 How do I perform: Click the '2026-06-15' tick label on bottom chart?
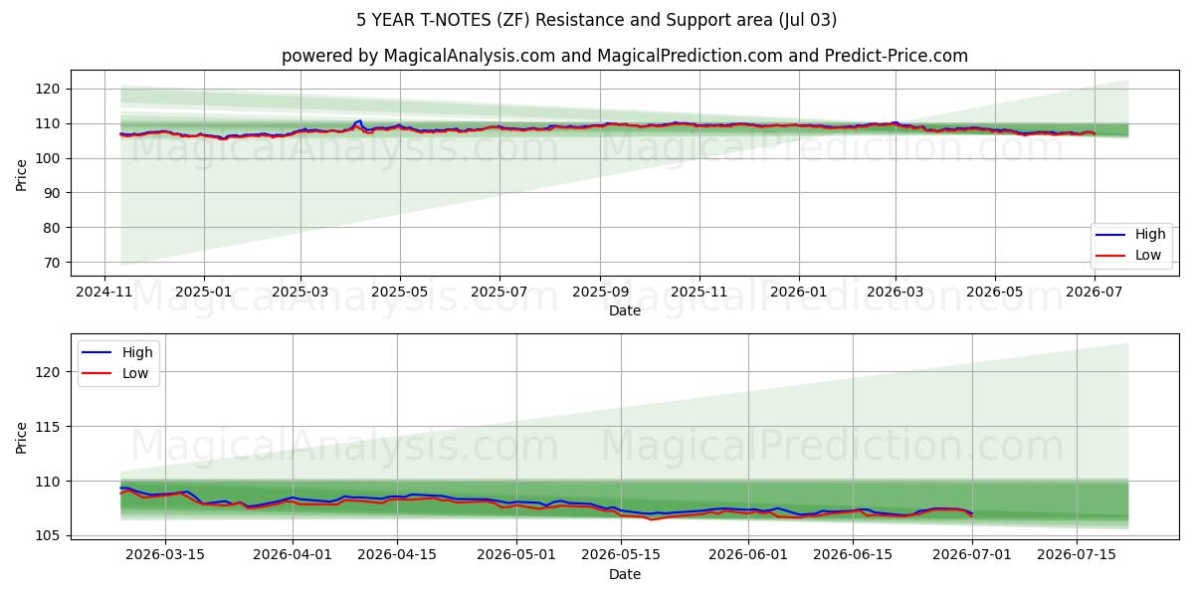(x=853, y=555)
